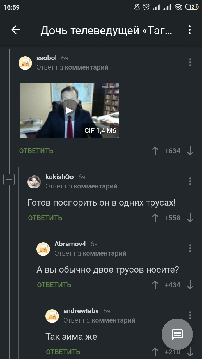Open the parent comment link under Abramov4

105,253
